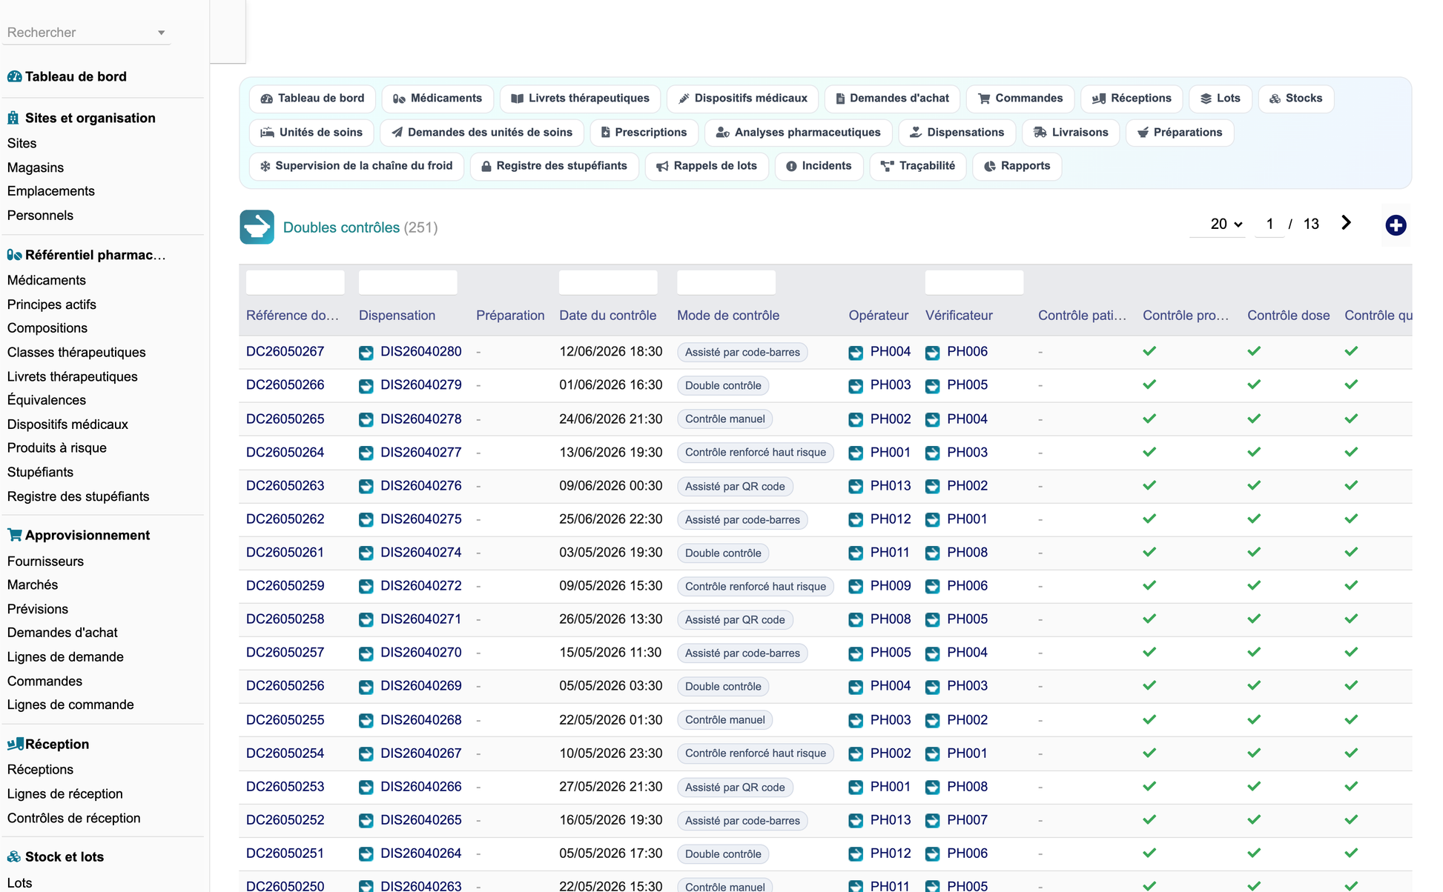Open verifier link PH003 in row DC26050264

(x=967, y=453)
